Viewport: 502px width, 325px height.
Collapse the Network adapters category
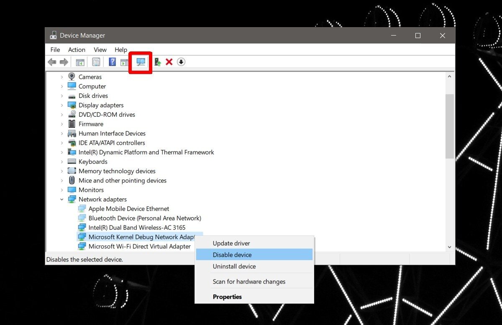(x=62, y=200)
